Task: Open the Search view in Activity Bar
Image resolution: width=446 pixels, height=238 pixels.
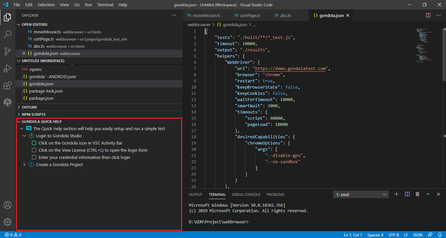Action: pyautogui.click(x=8, y=34)
